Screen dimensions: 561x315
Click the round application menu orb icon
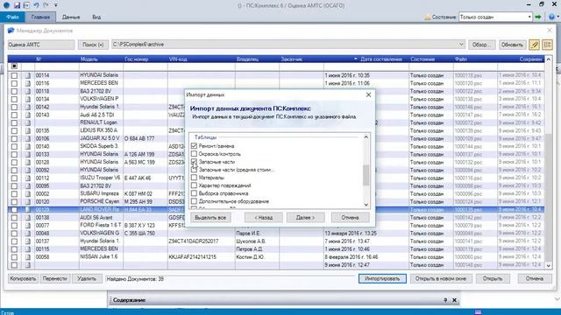pyautogui.click(x=6, y=5)
